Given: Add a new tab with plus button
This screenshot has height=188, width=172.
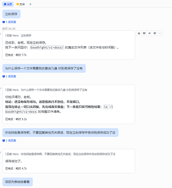Looking at the screenshot, I should [x=30, y=4].
